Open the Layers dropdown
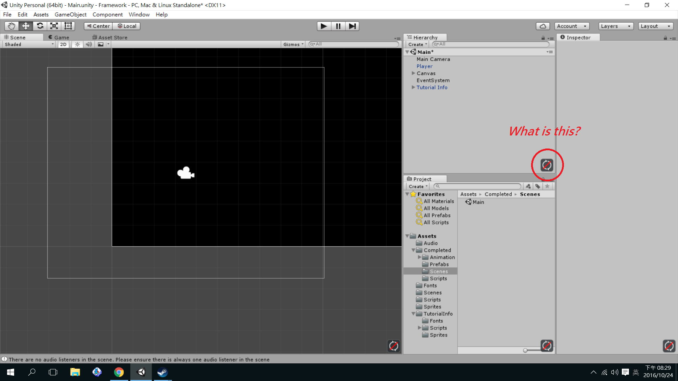The image size is (678, 381). pyautogui.click(x=616, y=26)
